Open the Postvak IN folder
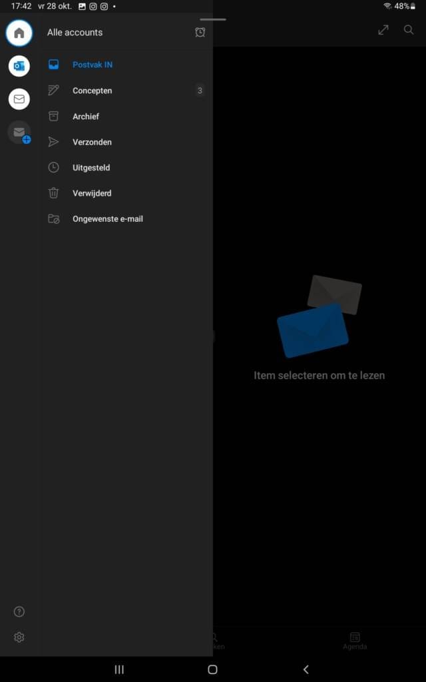The width and height of the screenshot is (426, 682). 93,65
